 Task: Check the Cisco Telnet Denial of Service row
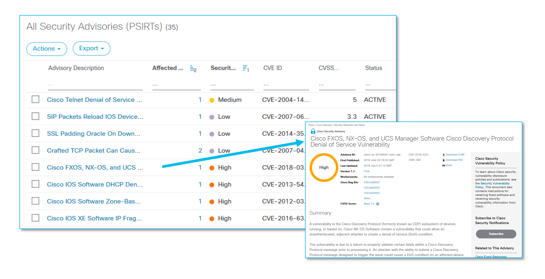coord(36,99)
